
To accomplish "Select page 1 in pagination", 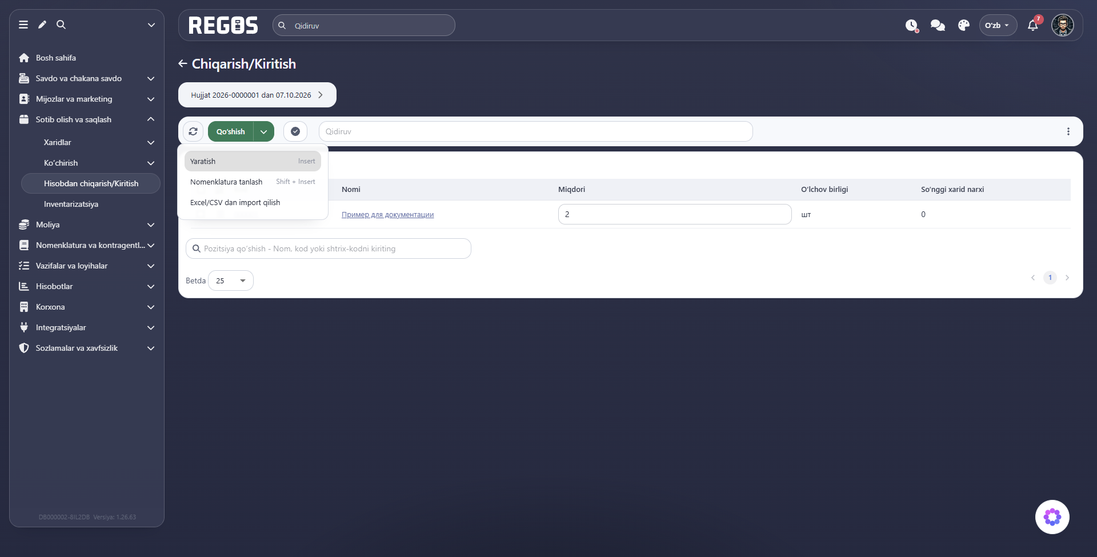I will pyautogui.click(x=1050, y=278).
